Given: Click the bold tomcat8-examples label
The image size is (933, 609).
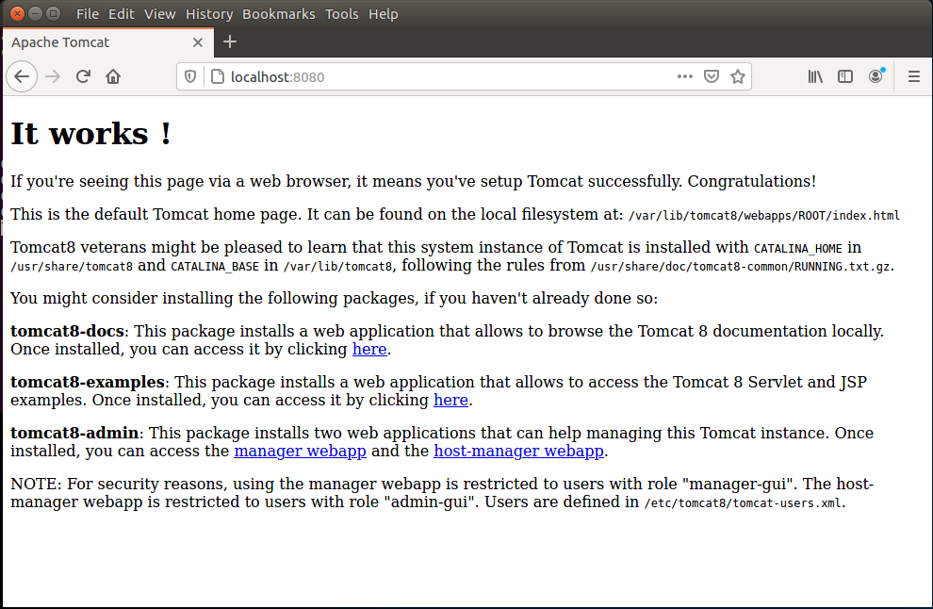Looking at the screenshot, I should pos(88,382).
